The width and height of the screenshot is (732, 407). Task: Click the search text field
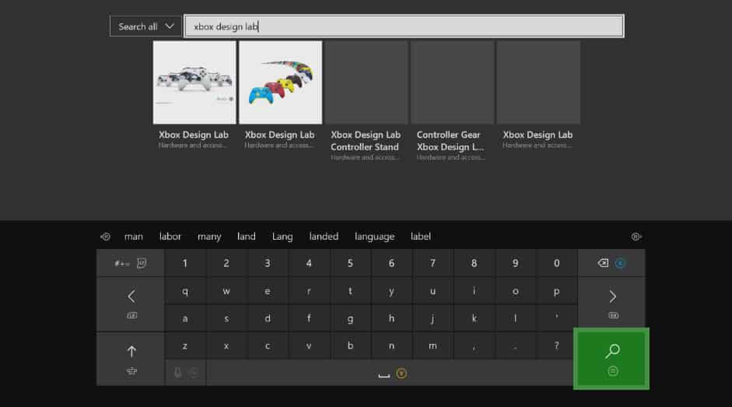click(x=404, y=26)
